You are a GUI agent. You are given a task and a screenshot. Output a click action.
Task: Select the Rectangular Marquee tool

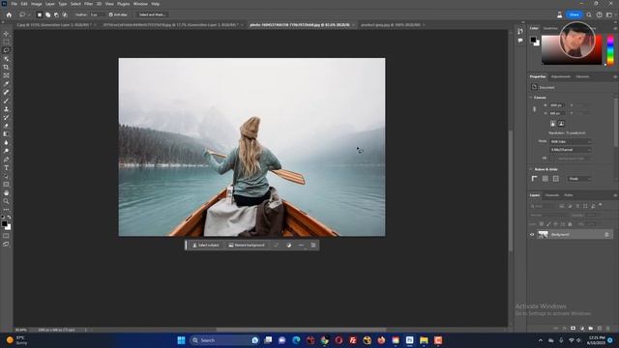click(x=6, y=43)
